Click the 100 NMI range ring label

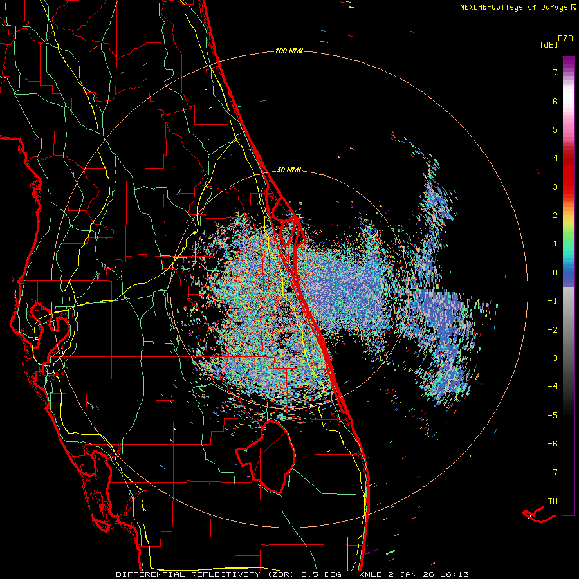pyautogui.click(x=289, y=51)
